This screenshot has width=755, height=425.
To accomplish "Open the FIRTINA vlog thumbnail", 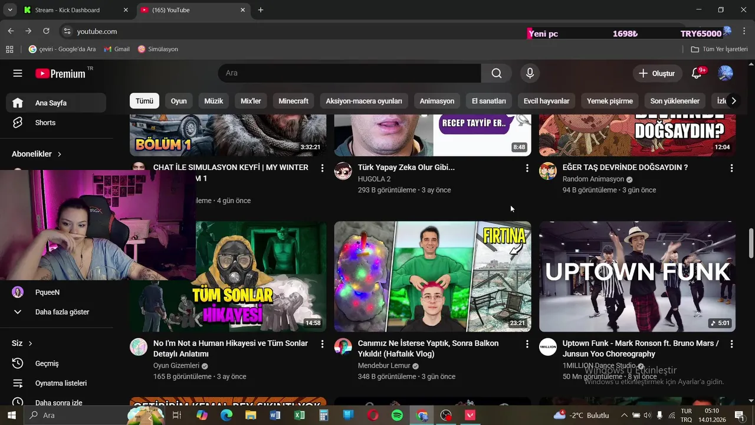I will pyautogui.click(x=432, y=276).
